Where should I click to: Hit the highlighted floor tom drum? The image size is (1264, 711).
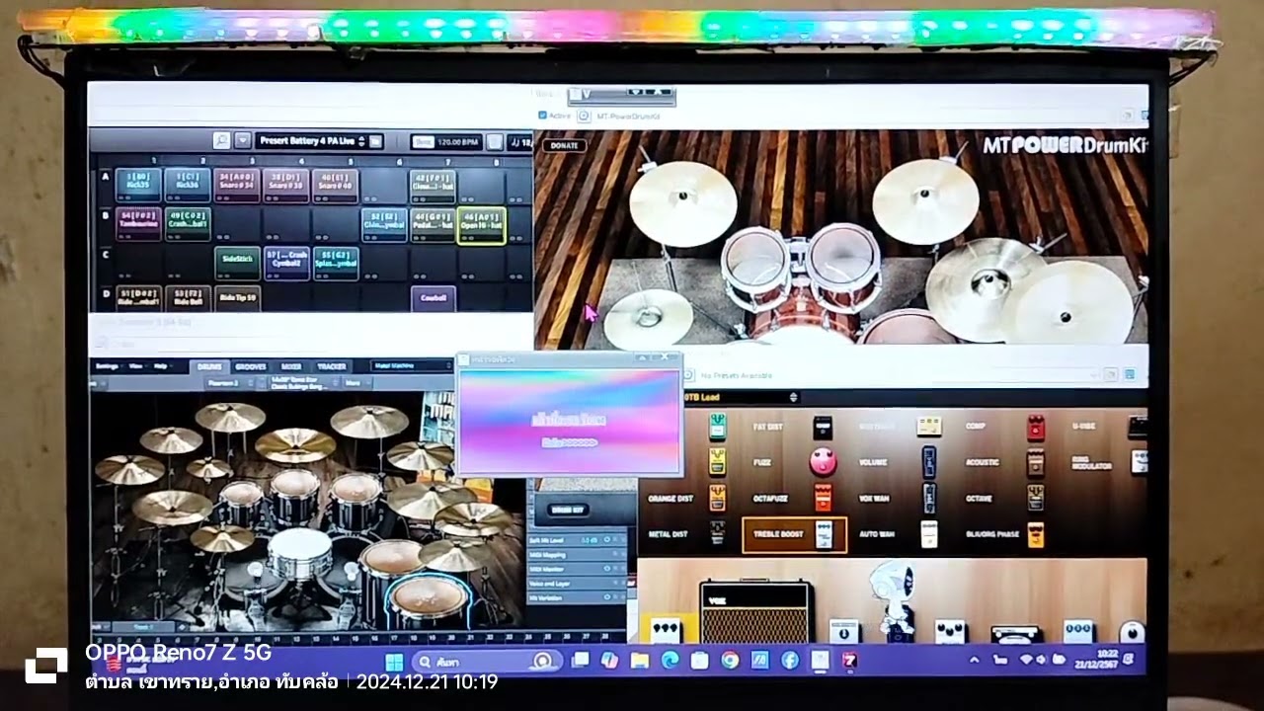point(428,598)
